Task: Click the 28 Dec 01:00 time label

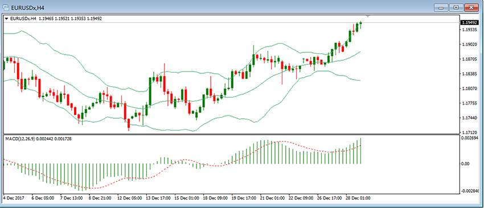Action: coord(358,198)
